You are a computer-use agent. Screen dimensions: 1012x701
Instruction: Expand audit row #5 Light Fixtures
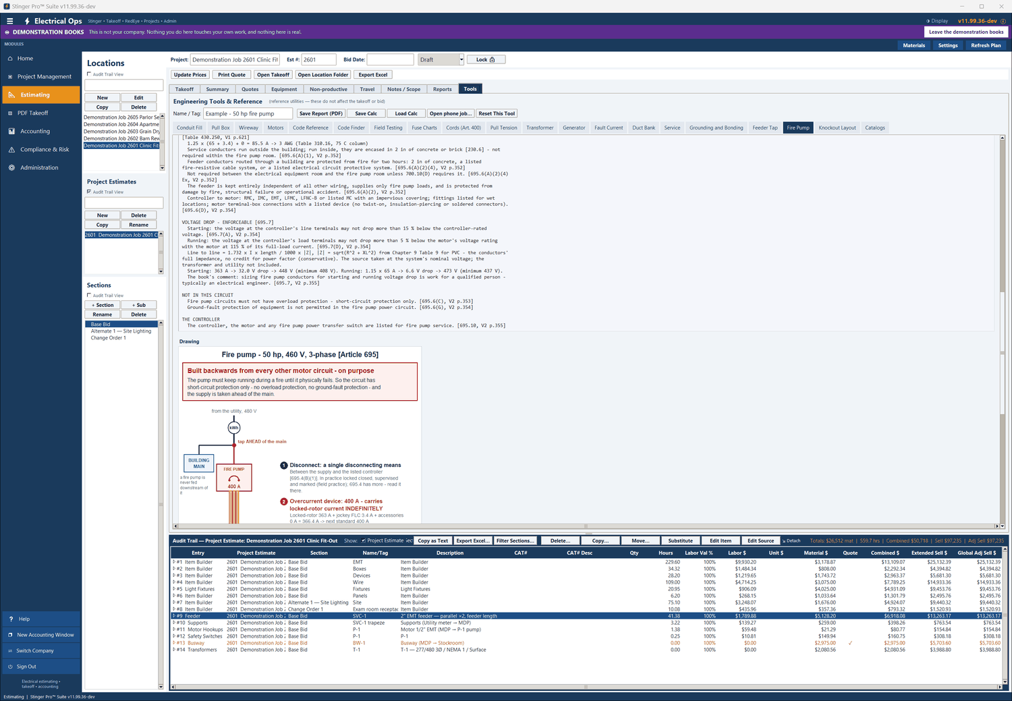point(174,589)
